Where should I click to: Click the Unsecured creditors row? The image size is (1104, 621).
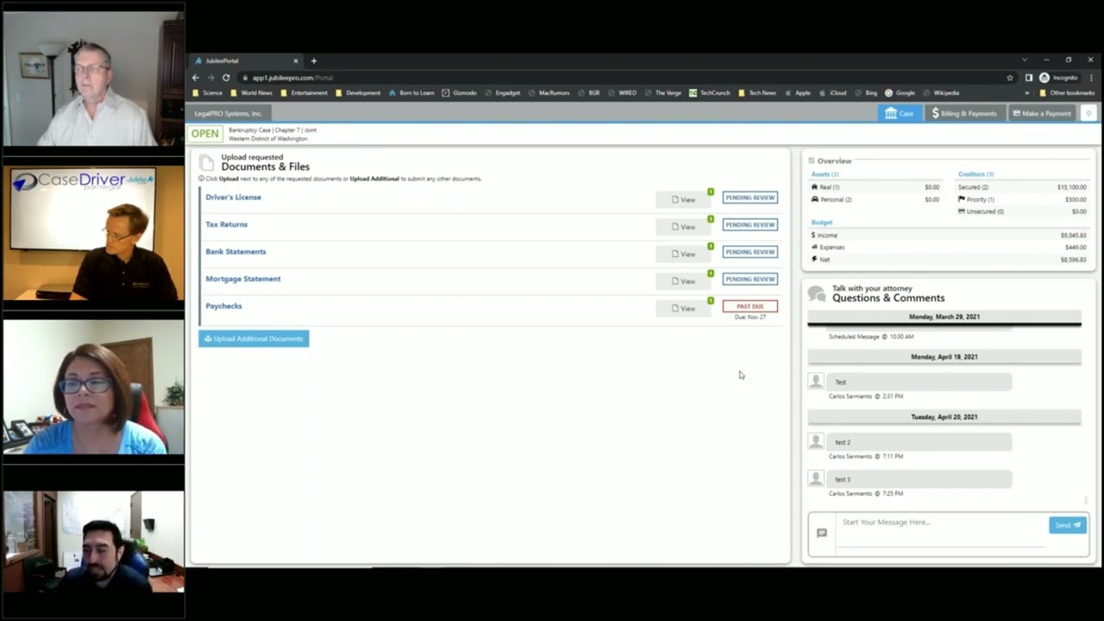click(1022, 211)
